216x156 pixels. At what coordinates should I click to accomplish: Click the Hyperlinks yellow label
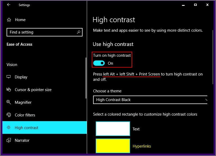(x=142, y=146)
